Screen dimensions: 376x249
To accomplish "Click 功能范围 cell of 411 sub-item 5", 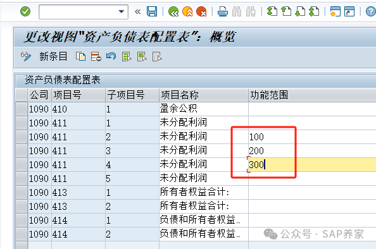I will (312, 178).
